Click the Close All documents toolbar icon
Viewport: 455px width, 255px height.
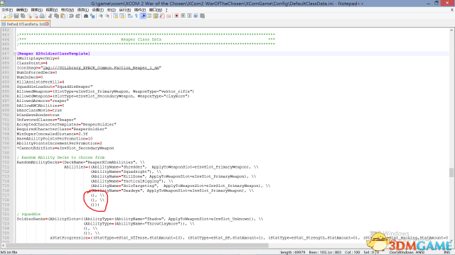coord(36,16)
